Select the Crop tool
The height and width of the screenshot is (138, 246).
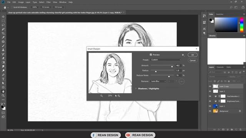click(3, 33)
